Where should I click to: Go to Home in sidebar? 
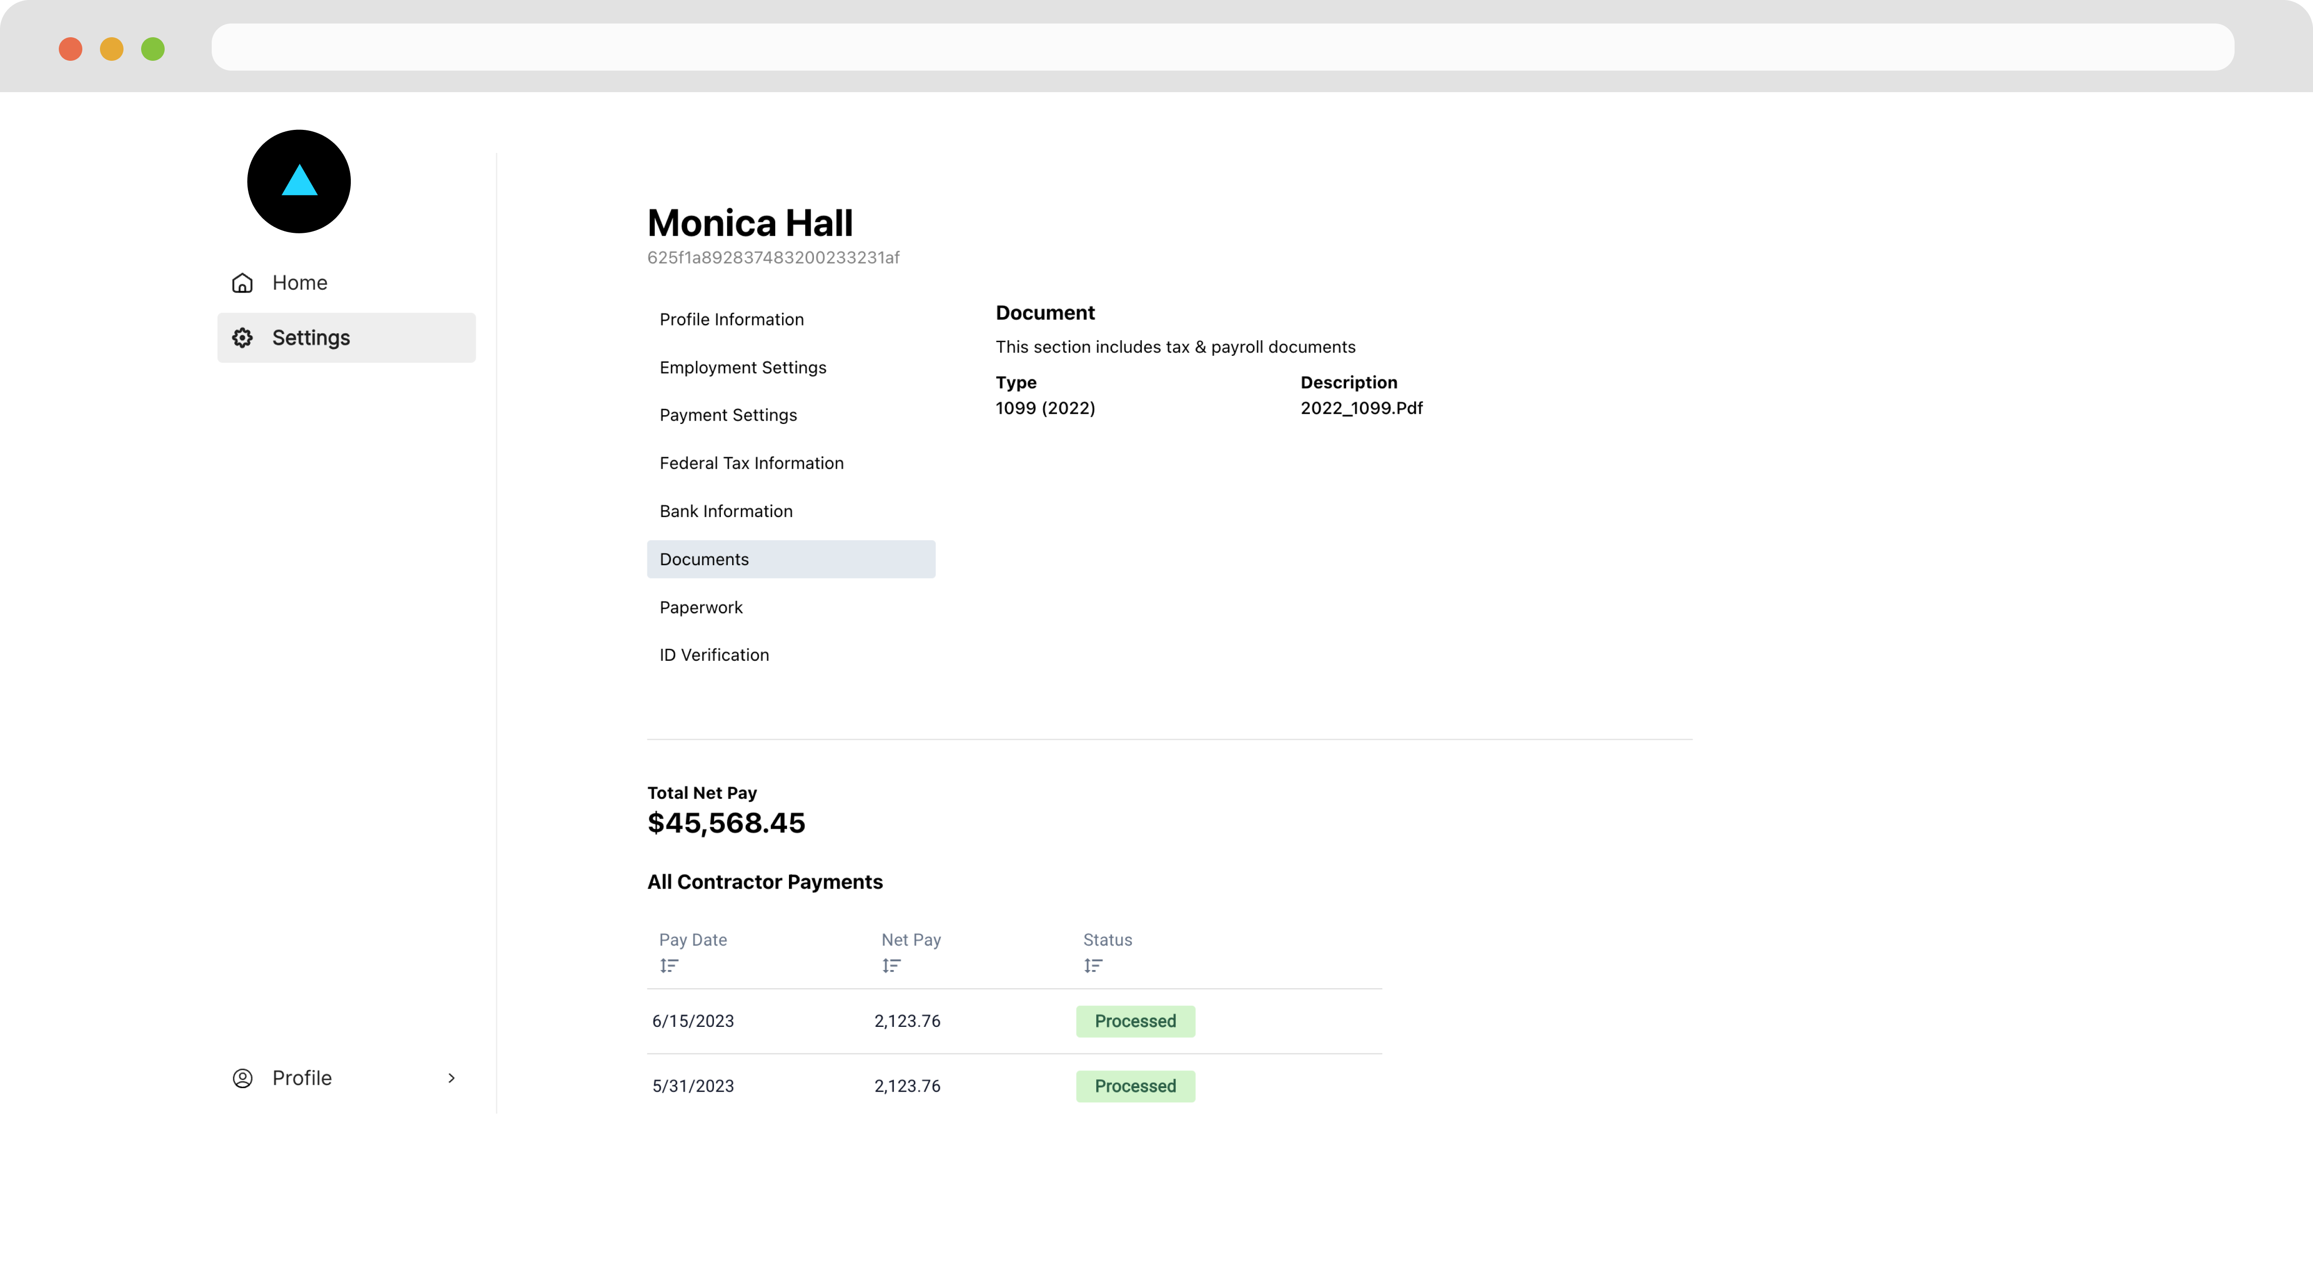[x=346, y=283]
